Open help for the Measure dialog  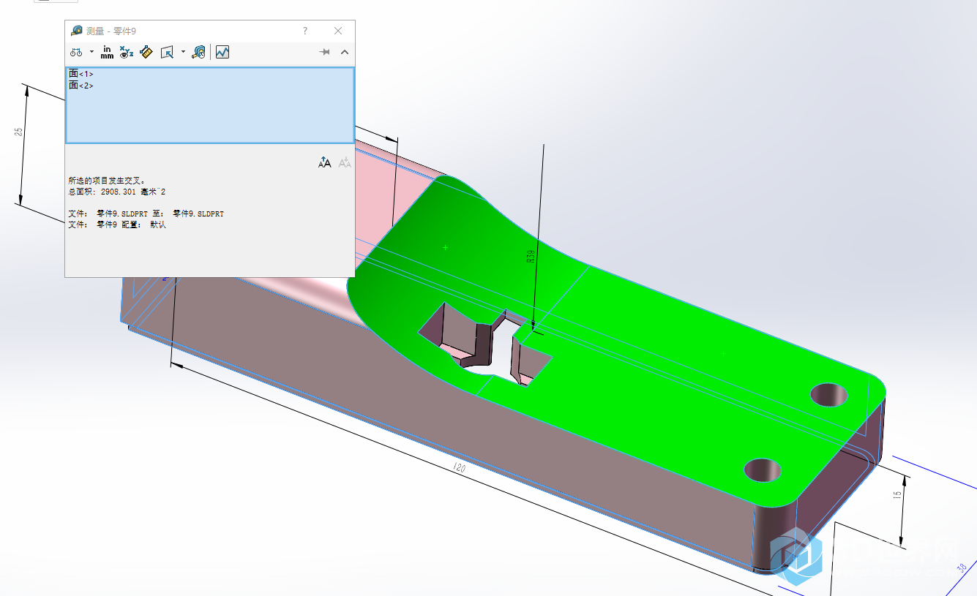305,31
